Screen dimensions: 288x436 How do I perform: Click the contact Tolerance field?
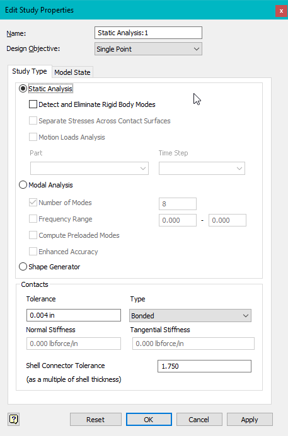pyautogui.click(x=74, y=315)
